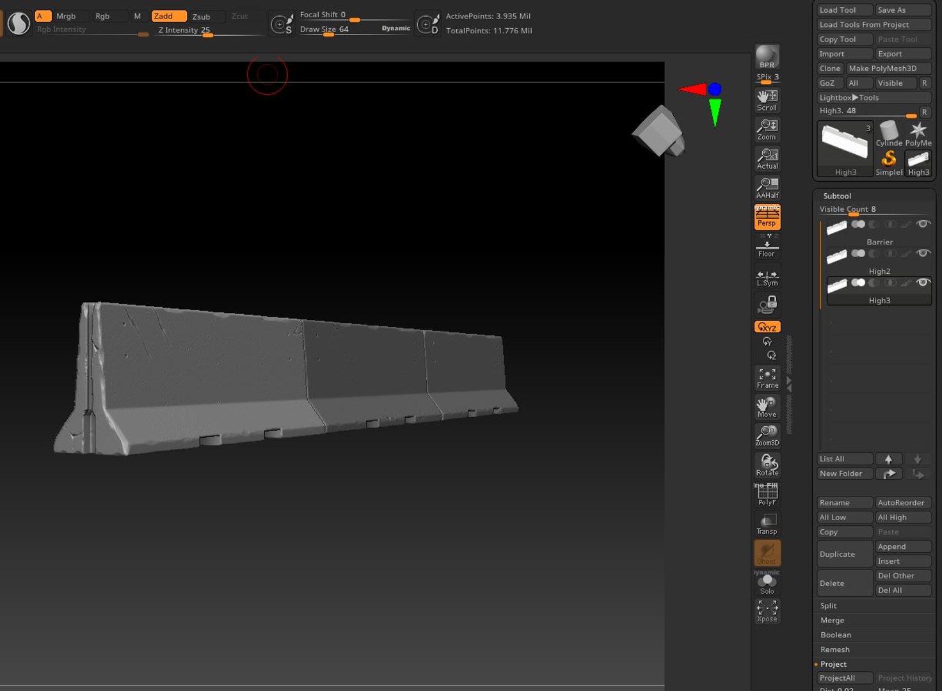Click the Load Tool button
Viewport: 942px width, 691px height.
844,10
